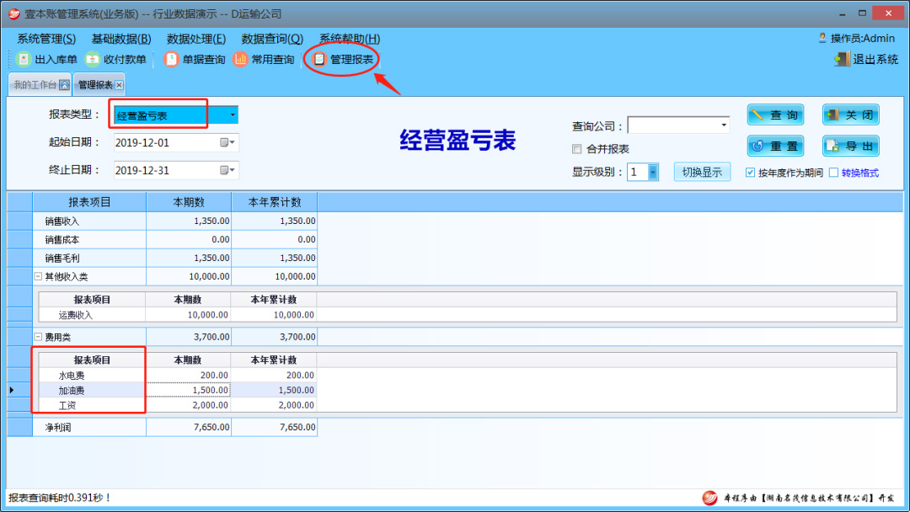910x512 pixels.
Task: Collapse the 费用类 row group
Action: point(38,337)
